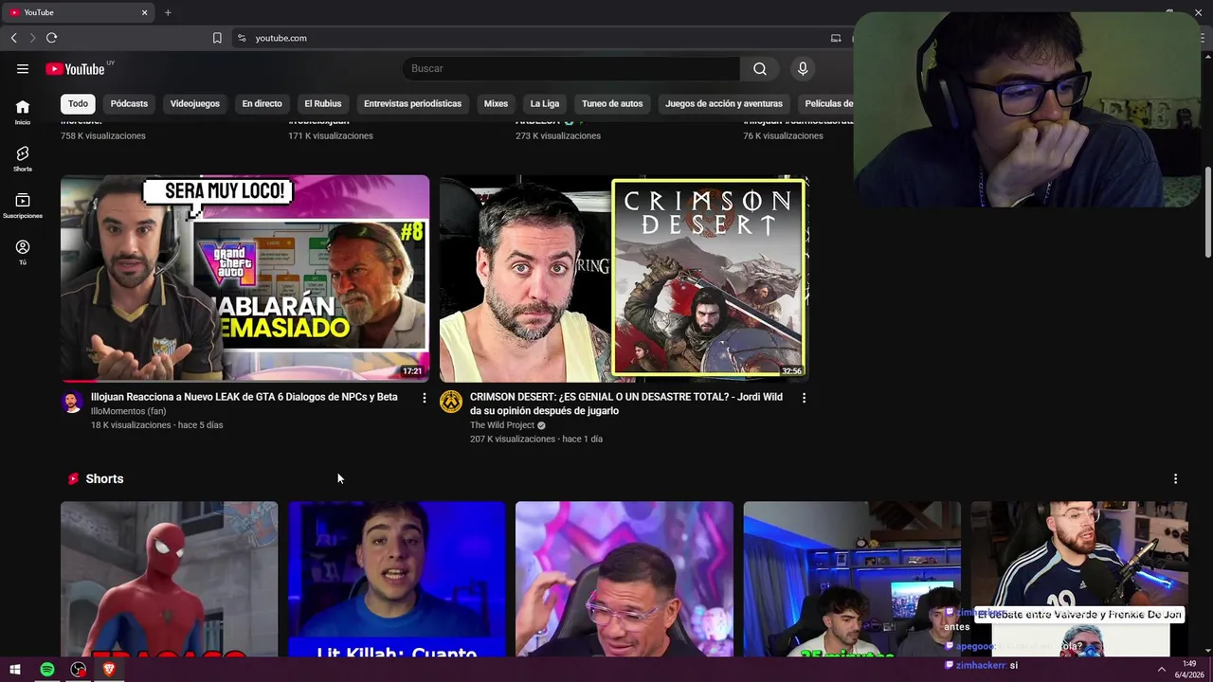Select the Videojuegos filter chip
Image resolution: width=1213 pixels, height=682 pixels.
[194, 103]
